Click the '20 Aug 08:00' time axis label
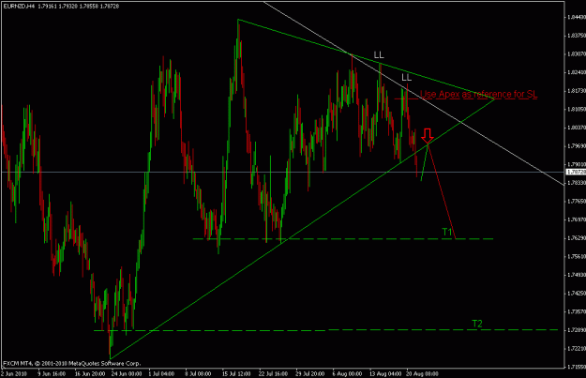This screenshot has width=586, height=378. [422, 373]
